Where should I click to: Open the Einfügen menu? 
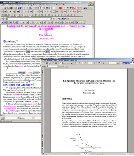click(18, 5)
